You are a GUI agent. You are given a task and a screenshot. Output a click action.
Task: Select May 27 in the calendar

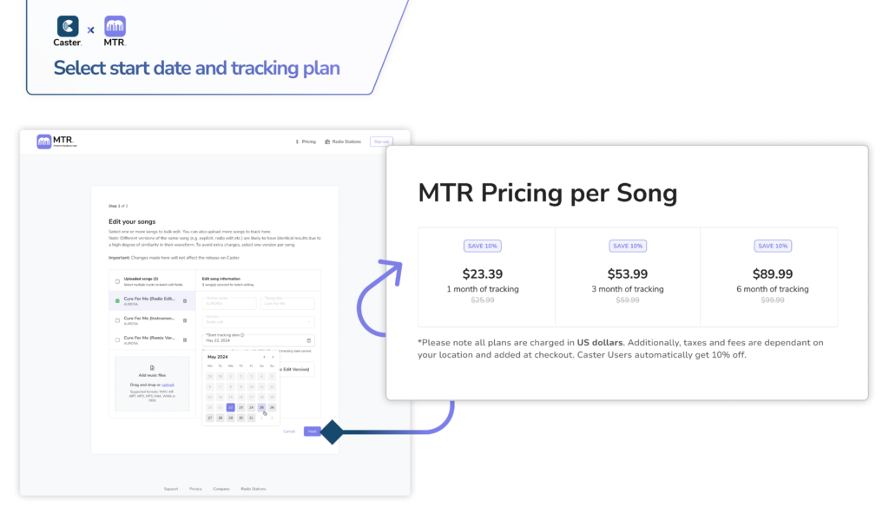(x=210, y=418)
